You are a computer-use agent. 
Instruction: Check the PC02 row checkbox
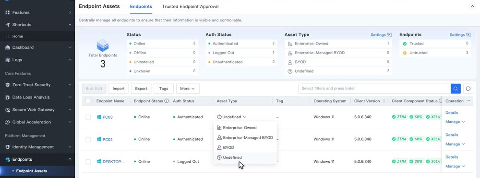[88, 140]
